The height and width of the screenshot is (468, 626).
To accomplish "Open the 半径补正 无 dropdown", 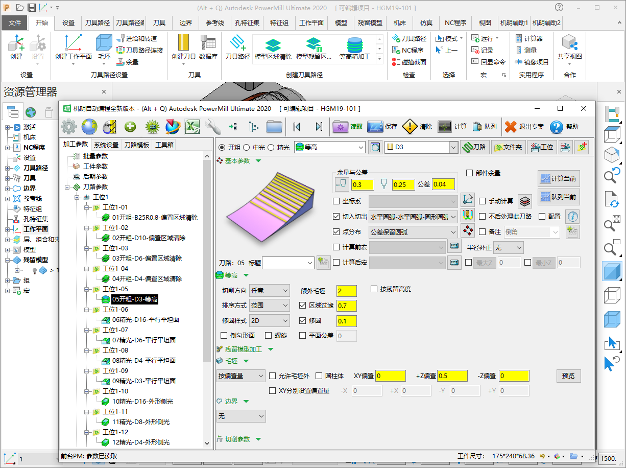I will pyautogui.click(x=509, y=247).
